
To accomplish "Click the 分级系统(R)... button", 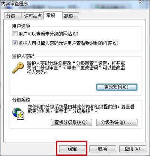I will [117, 122].
